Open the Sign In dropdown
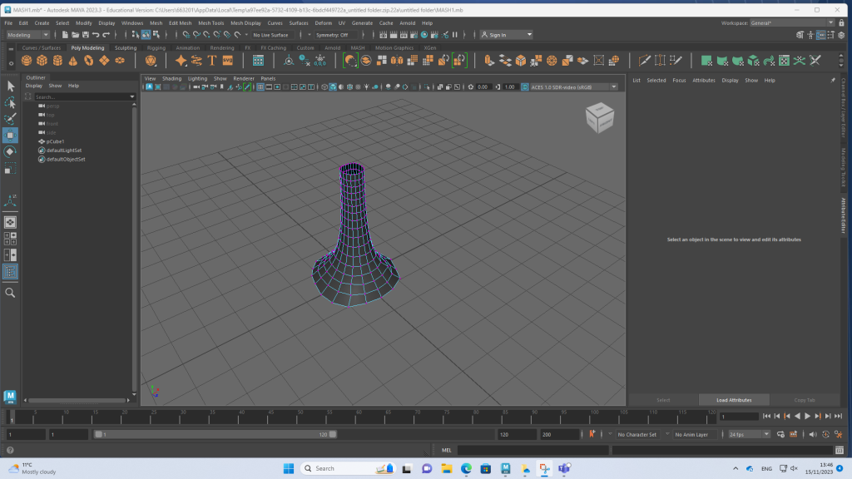Screen dimensions: 852x479 pyautogui.click(x=507, y=35)
